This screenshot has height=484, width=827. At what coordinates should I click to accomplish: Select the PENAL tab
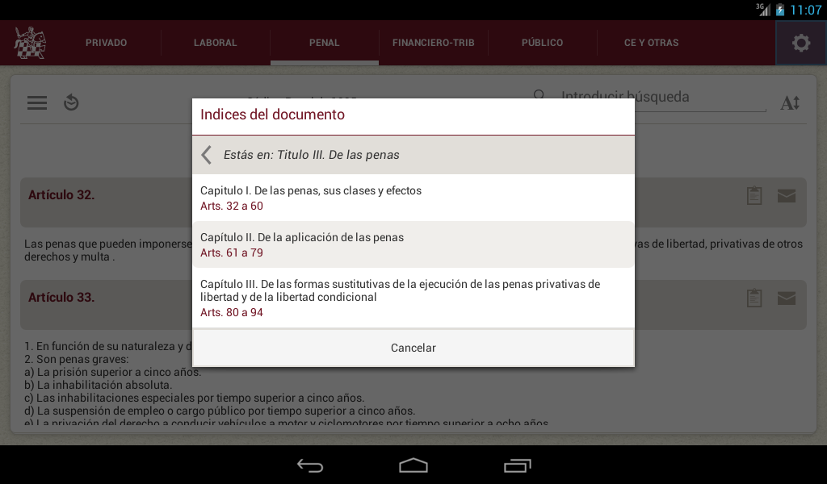[x=325, y=43]
